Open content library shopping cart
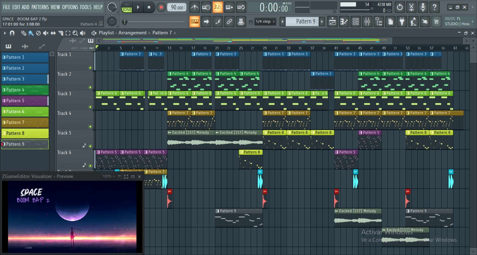 [x=437, y=22]
